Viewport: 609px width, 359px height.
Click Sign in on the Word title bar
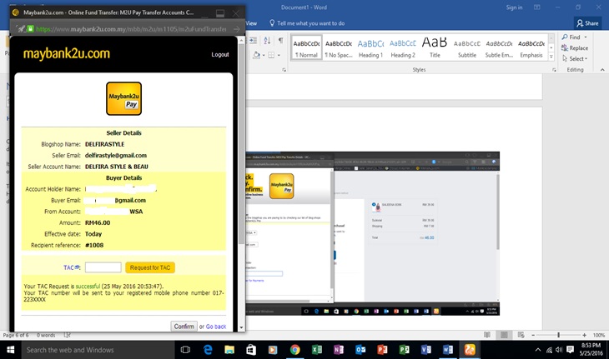(x=514, y=7)
